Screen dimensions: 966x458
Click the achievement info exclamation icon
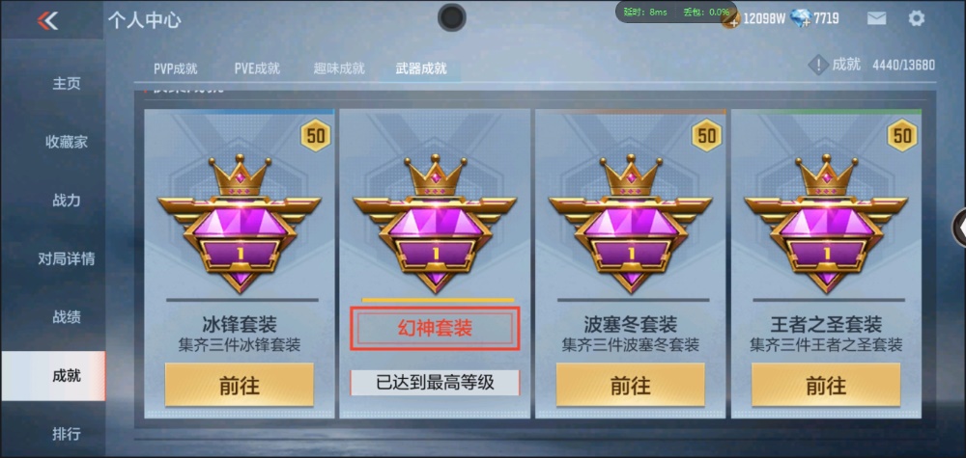coord(818,65)
